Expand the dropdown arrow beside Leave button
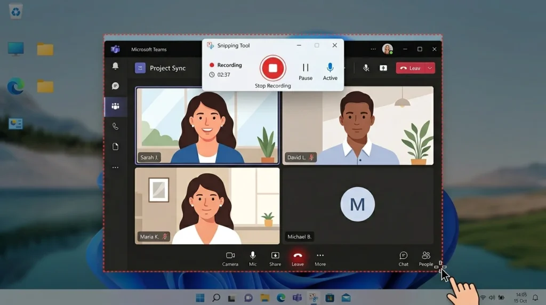 click(430, 68)
